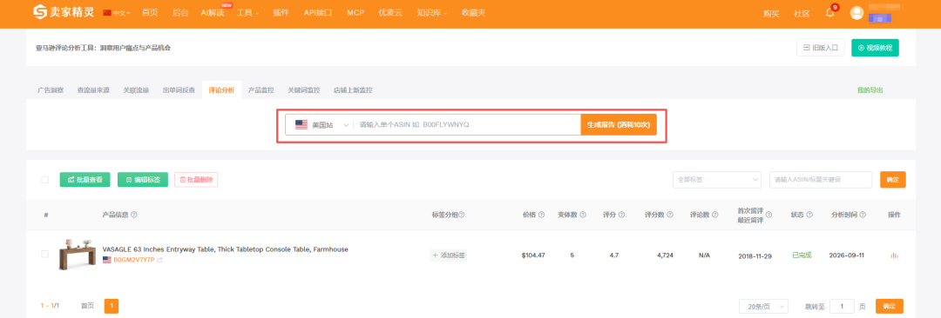
Task: Click the 卖家精灵 logo
Action: tap(63, 12)
